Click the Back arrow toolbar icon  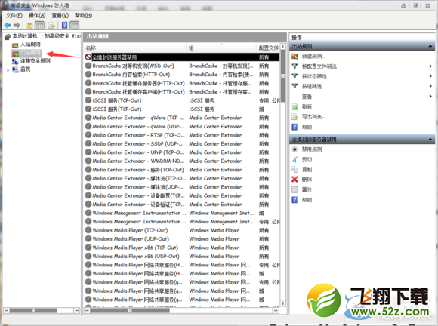click(x=8, y=26)
